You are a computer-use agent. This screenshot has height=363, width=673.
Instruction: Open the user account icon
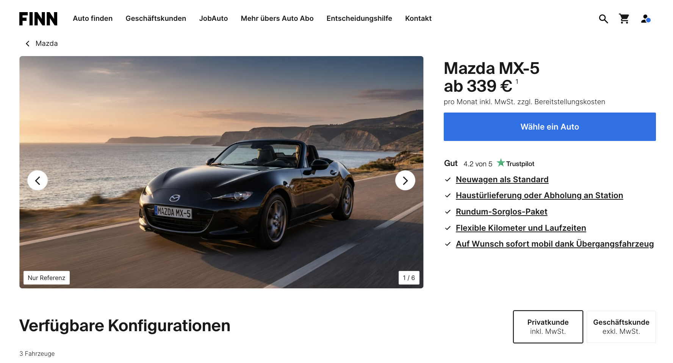(646, 19)
